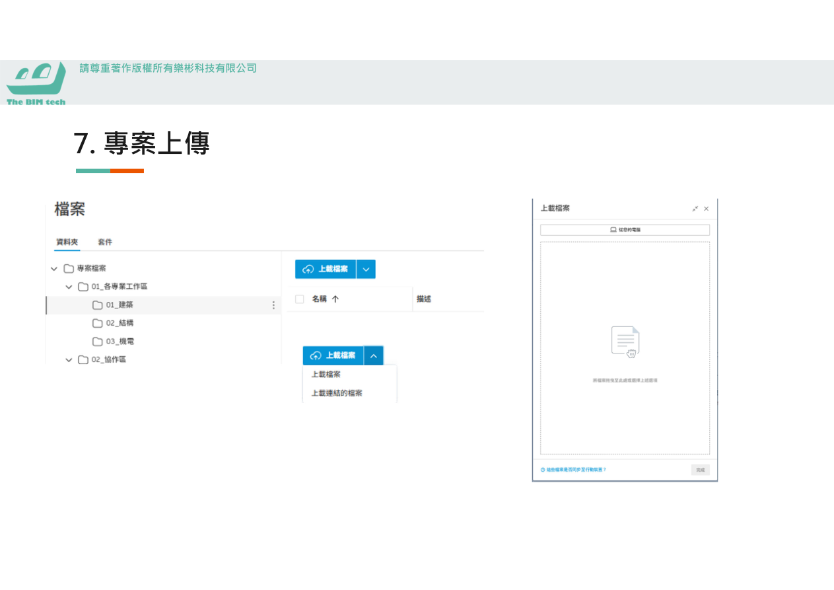834x590 pixels.
Task: Sort by the 名稱 column header
Action: click(x=326, y=299)
